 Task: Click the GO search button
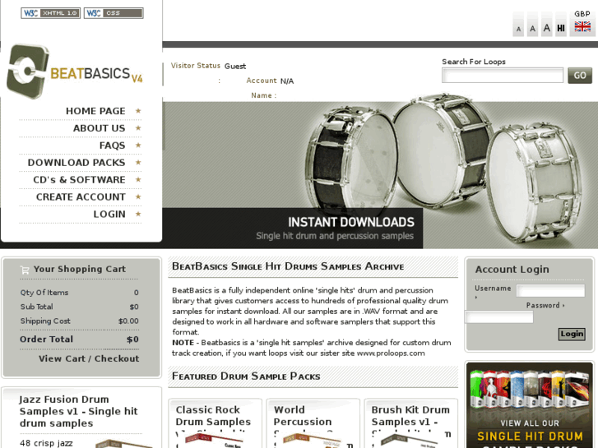pos(580,75)
